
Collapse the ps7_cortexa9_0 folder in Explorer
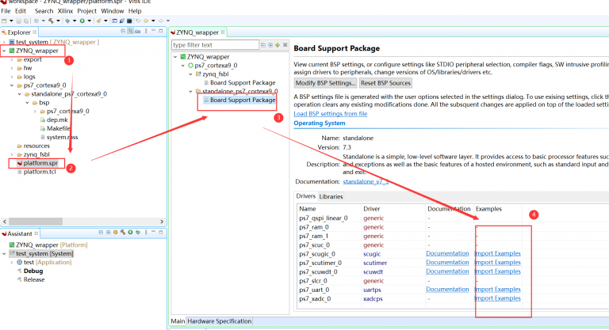click(x=12, y=85)
